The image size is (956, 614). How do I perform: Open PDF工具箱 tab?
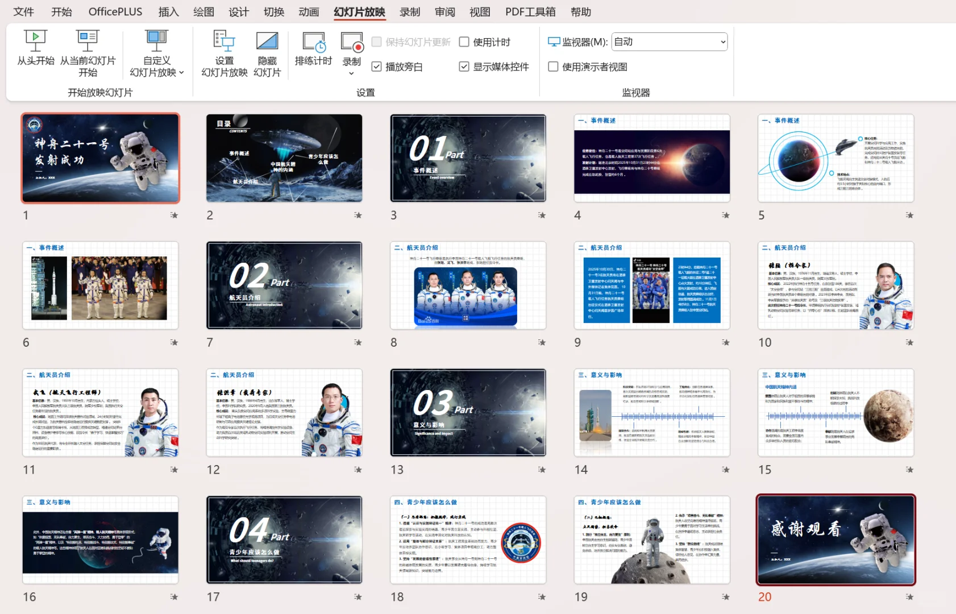point(530,12)
